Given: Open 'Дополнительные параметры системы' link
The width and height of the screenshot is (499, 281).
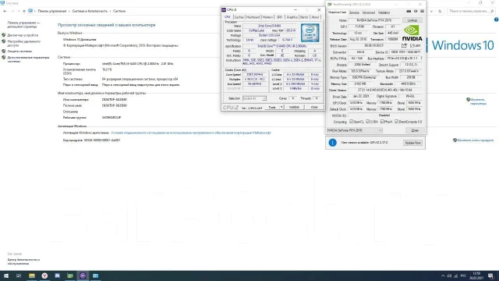Looking at the screenshot, I should click(x=28, y=59).
